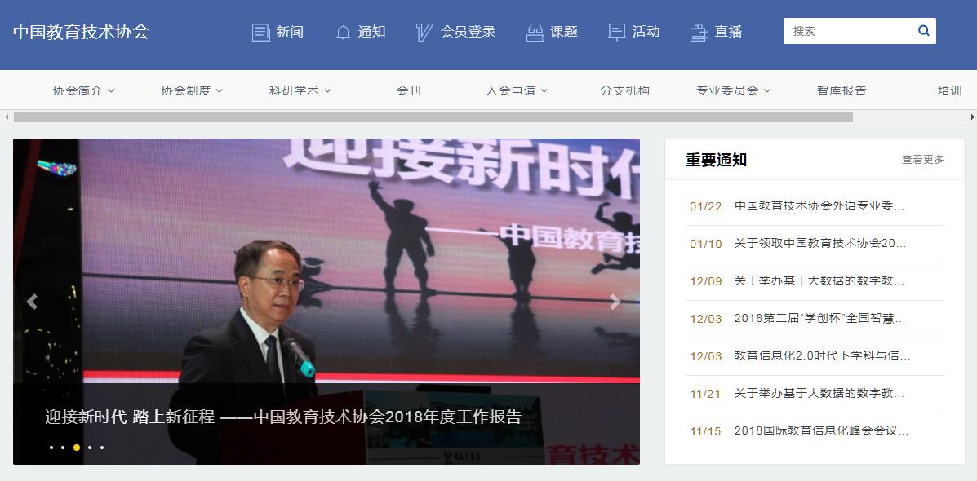Click the 直播 live broadcast icon
This screenshot has height=481, width=977.
699,32
